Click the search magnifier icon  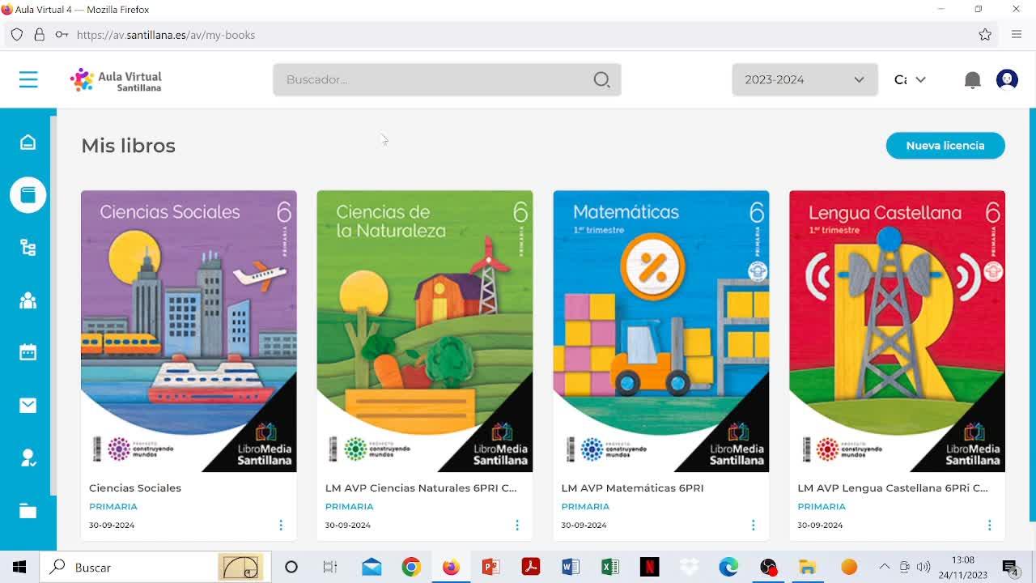[x=601, y=79]
